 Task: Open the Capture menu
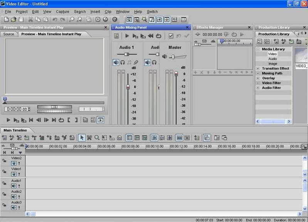pos(62,12)
